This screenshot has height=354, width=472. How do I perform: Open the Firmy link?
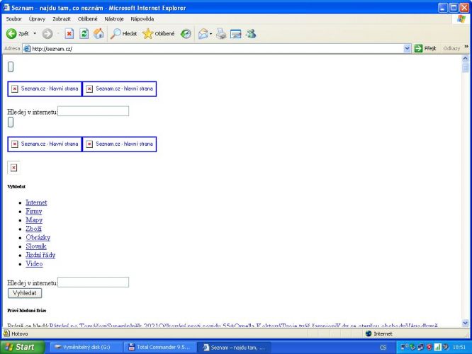34,211
